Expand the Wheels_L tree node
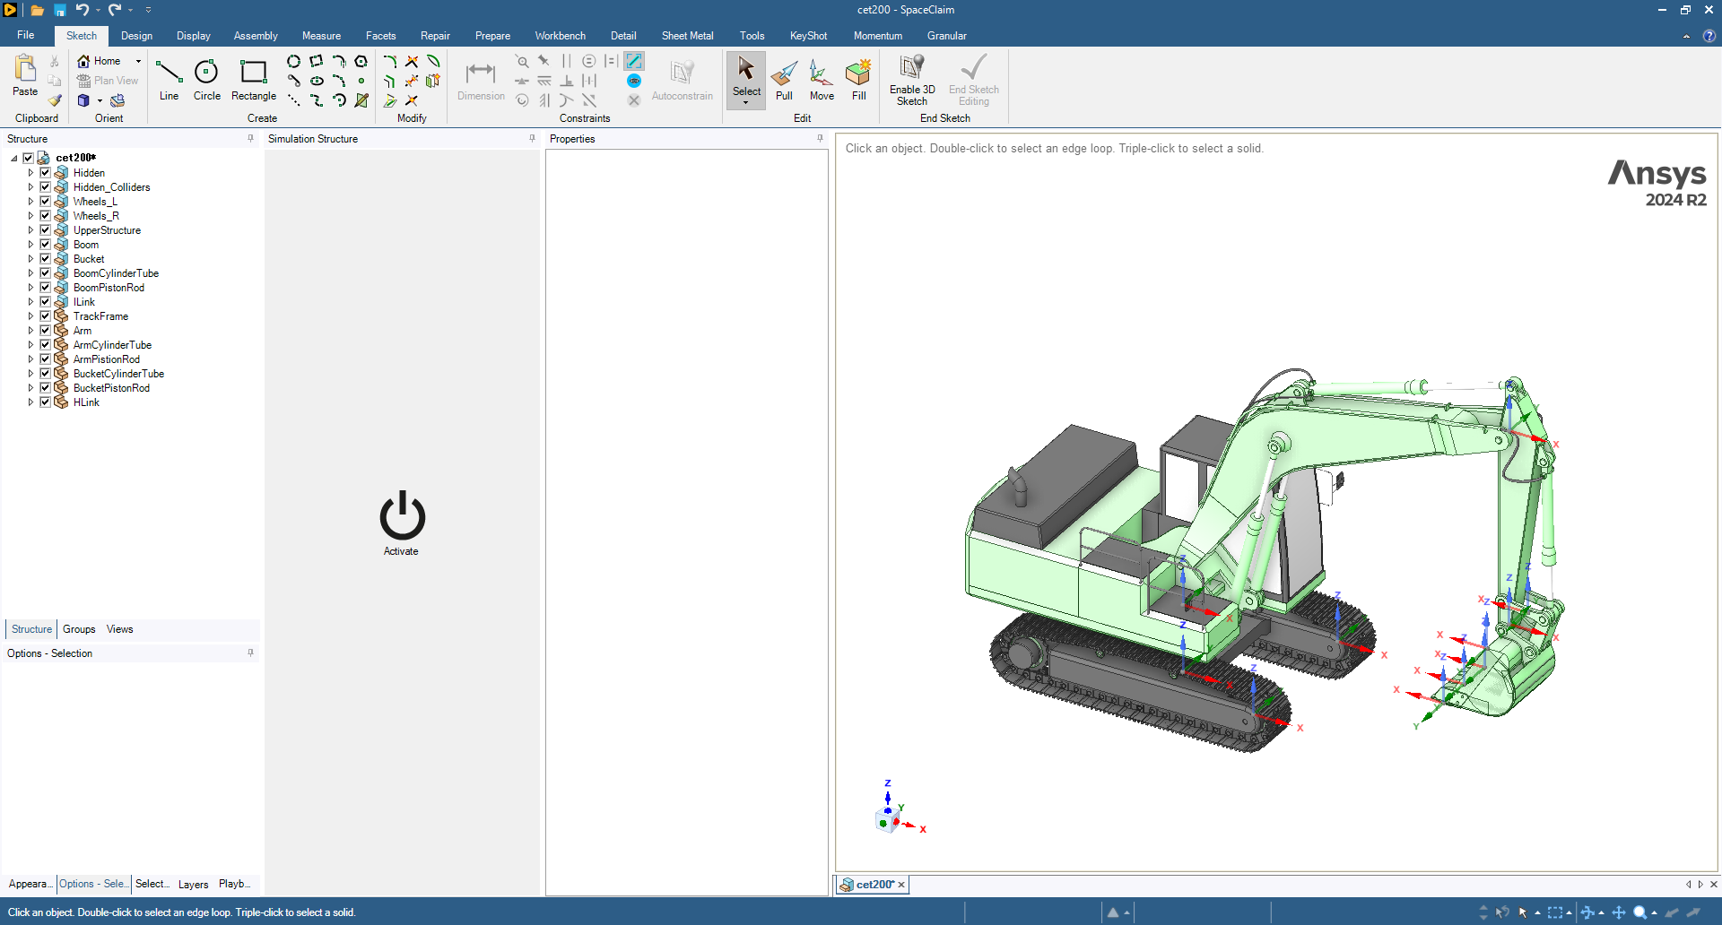This screenshot has width=1722, height=925. (30, 202)
